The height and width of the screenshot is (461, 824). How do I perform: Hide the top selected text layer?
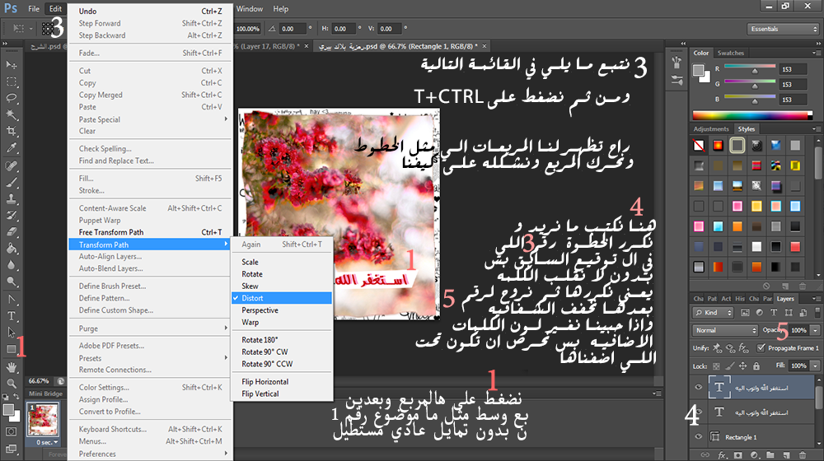point(700,386)
